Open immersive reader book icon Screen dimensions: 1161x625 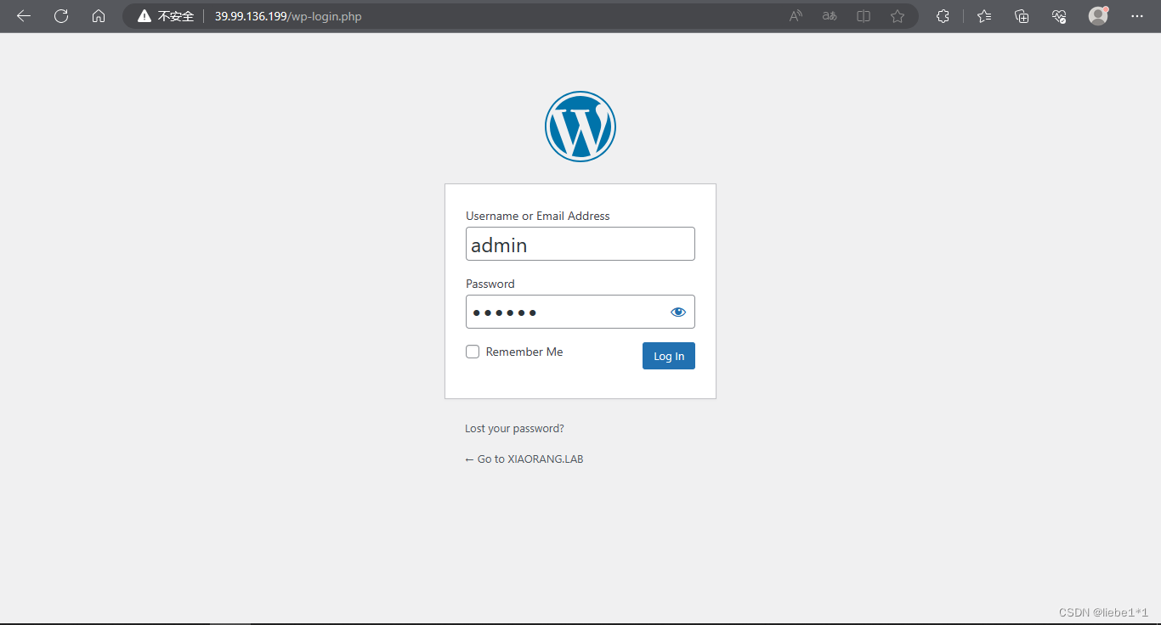pos(864,16)
